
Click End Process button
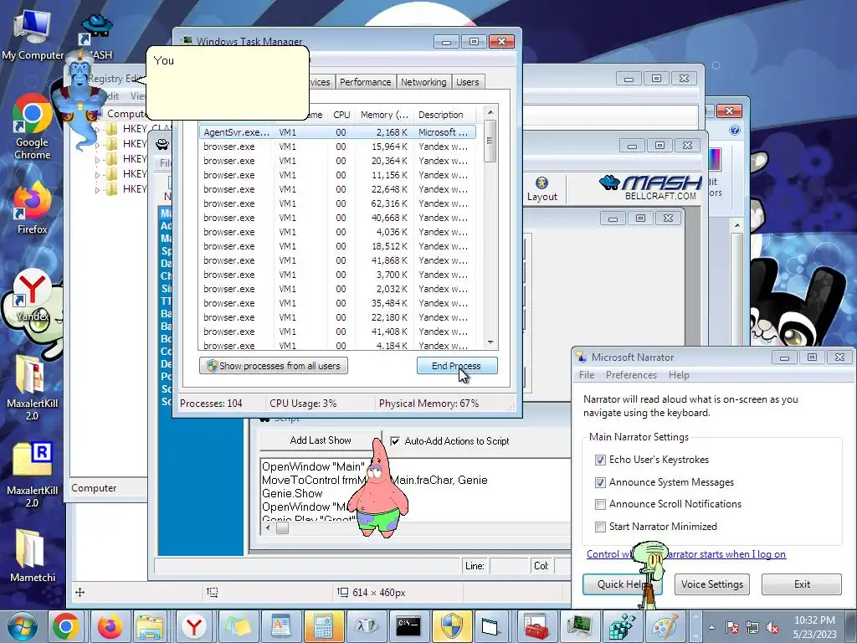pyautogui.click(x=457, y=366)
